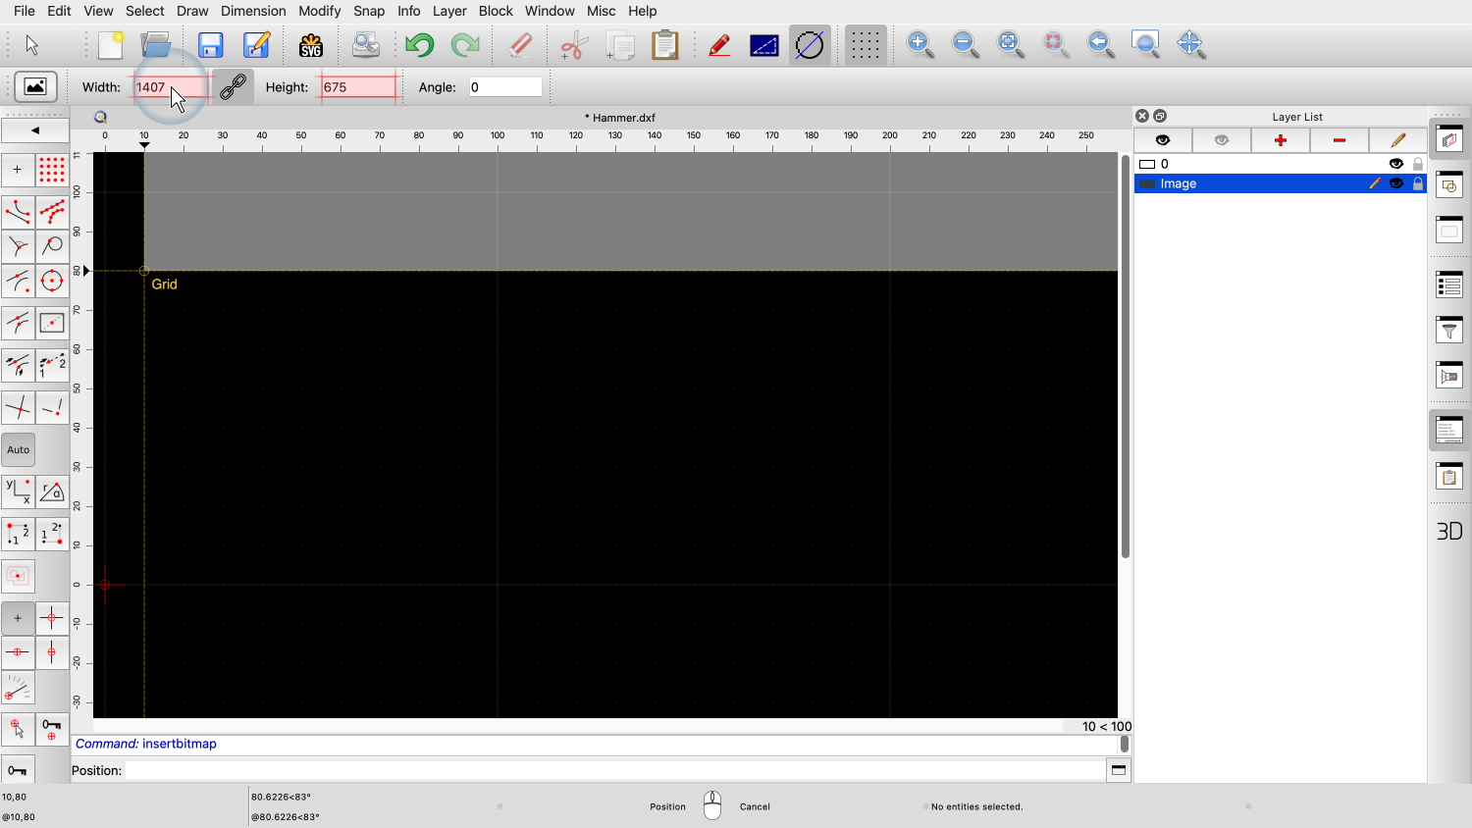Add a new layer with the red plus
The image size is (1472, 828).
pyautogui.click(x=1280, y=140)
